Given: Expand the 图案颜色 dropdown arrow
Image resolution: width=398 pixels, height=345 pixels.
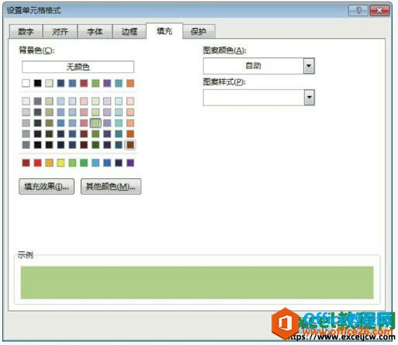Looking at the screenshot, I should coord(309,66).
